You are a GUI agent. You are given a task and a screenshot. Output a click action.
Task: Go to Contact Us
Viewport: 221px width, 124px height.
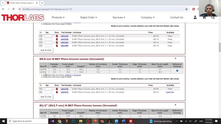(x=176, y=18)
